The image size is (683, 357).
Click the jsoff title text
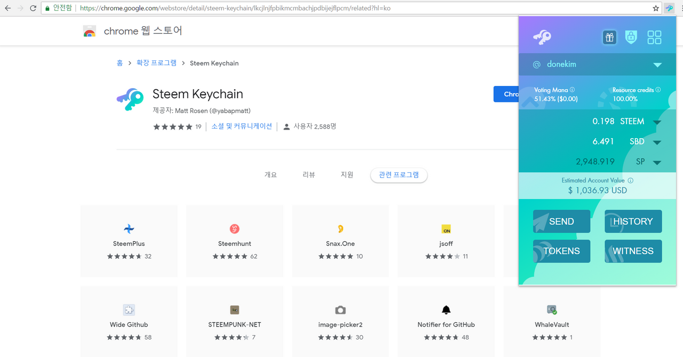pos(446,244)
